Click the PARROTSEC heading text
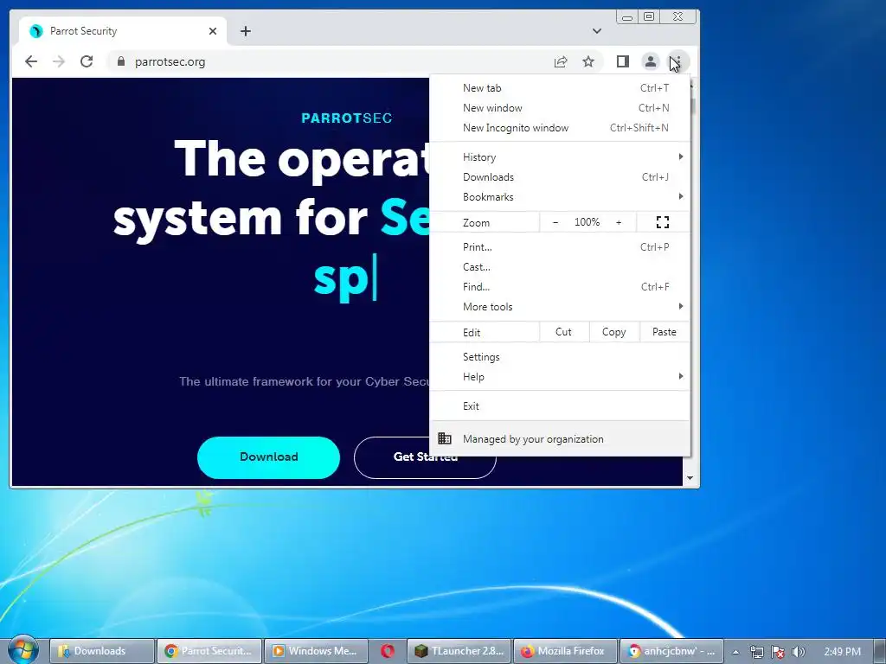 346,118
